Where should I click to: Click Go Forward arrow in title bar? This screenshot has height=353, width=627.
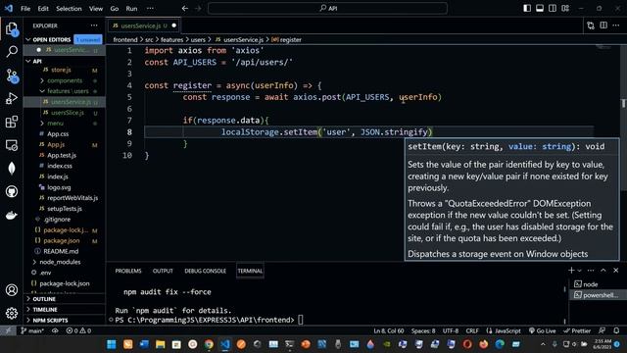click(x=198, y=9)
